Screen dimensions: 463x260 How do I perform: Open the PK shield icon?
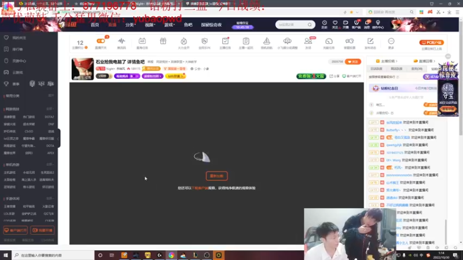[x=204, y=41]
